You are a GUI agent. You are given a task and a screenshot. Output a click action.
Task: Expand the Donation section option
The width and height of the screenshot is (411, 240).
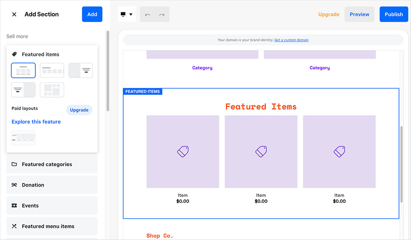(52, 185)
